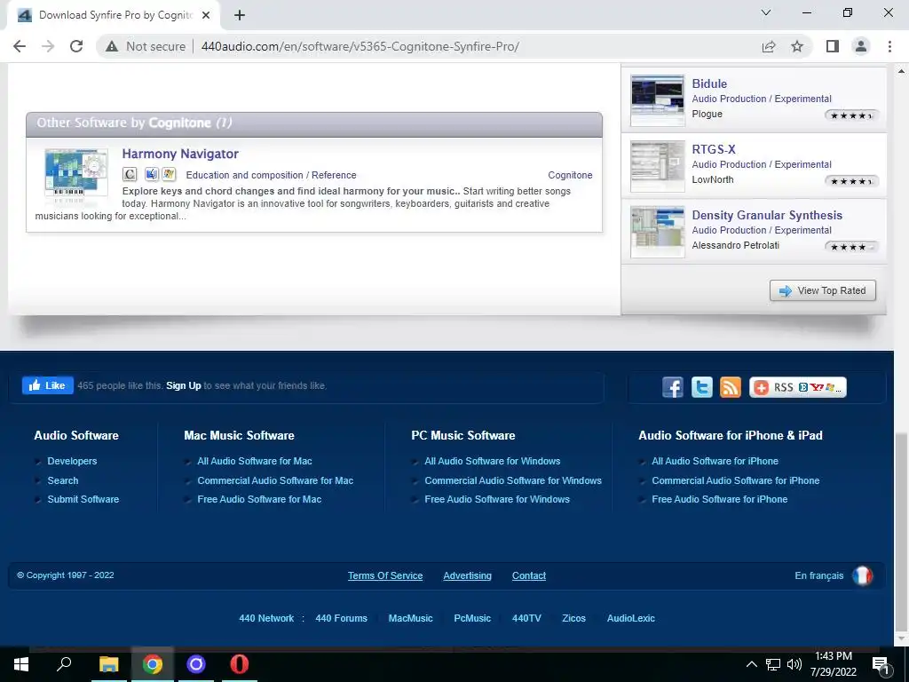Click the Harmony Navigator thumbnail image
The image size is (909, 682).
click(x=76, y=175)
